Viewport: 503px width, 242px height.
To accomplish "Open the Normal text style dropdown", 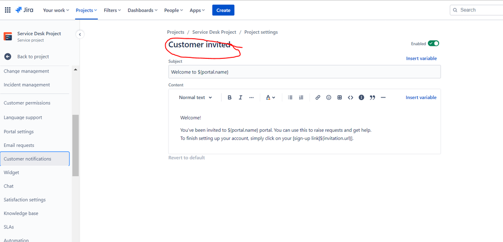I will [195, 98].
